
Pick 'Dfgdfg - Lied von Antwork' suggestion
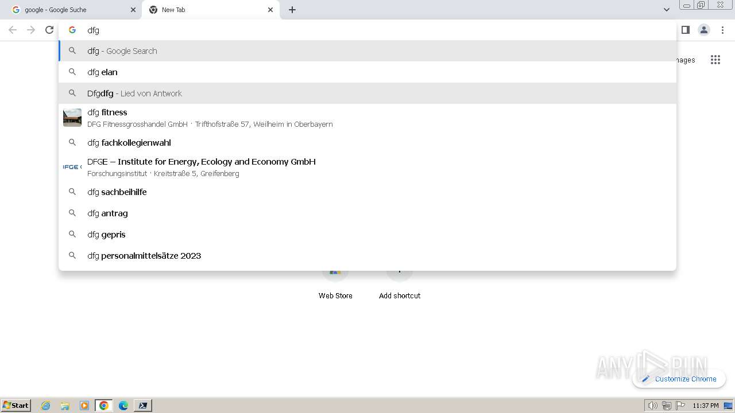[x=367, y=93]
